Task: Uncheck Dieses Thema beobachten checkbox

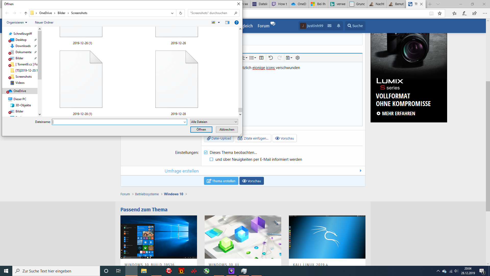Action: (206, 152)
